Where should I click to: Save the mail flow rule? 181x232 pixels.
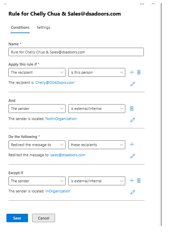tap(17, 218)
